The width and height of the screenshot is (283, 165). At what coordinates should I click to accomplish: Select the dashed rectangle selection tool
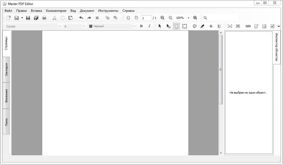click(184, 26)
